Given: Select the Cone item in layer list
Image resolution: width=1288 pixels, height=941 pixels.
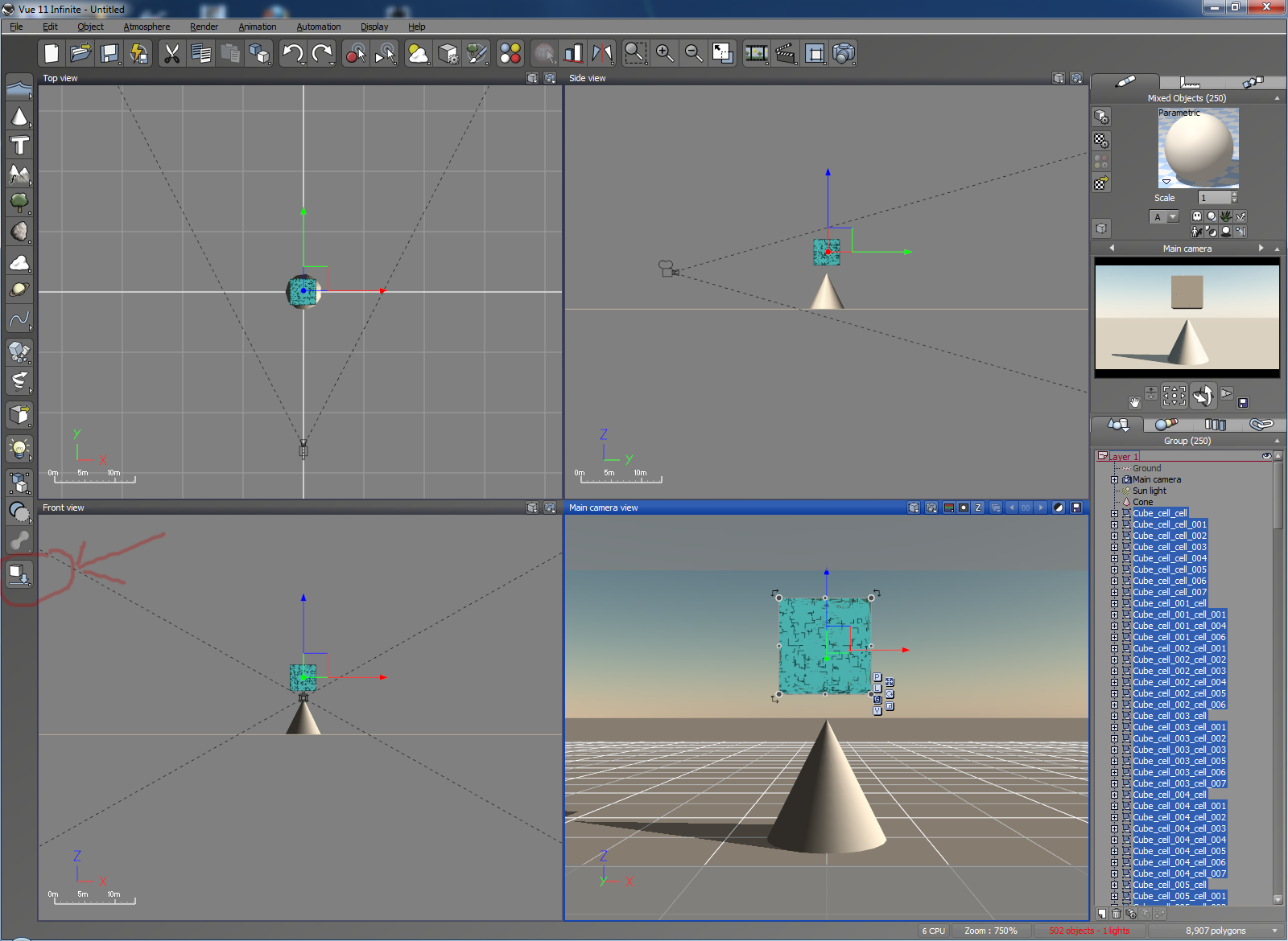Looking at the screenshot, I should (1142, 502).
